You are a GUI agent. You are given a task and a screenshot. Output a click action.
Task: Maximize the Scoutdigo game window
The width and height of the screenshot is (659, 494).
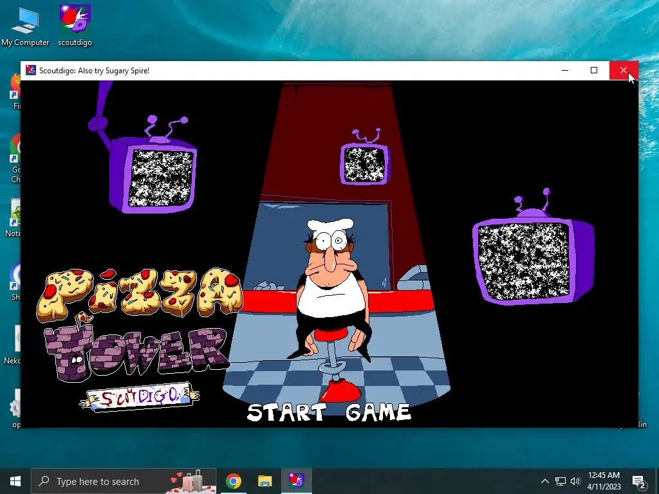(594, 70)
